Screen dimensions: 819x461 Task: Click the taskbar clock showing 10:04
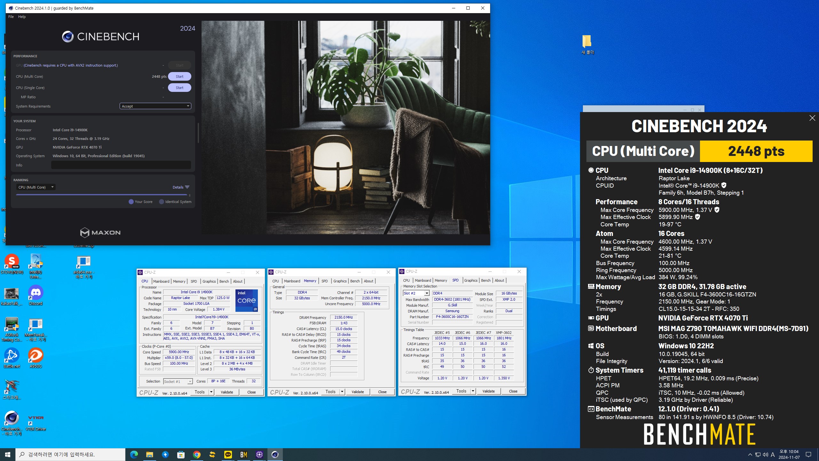[789, 455]
